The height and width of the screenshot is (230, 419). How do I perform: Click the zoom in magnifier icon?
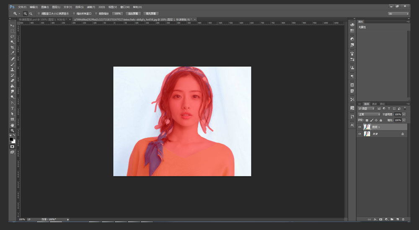(25, 13)
